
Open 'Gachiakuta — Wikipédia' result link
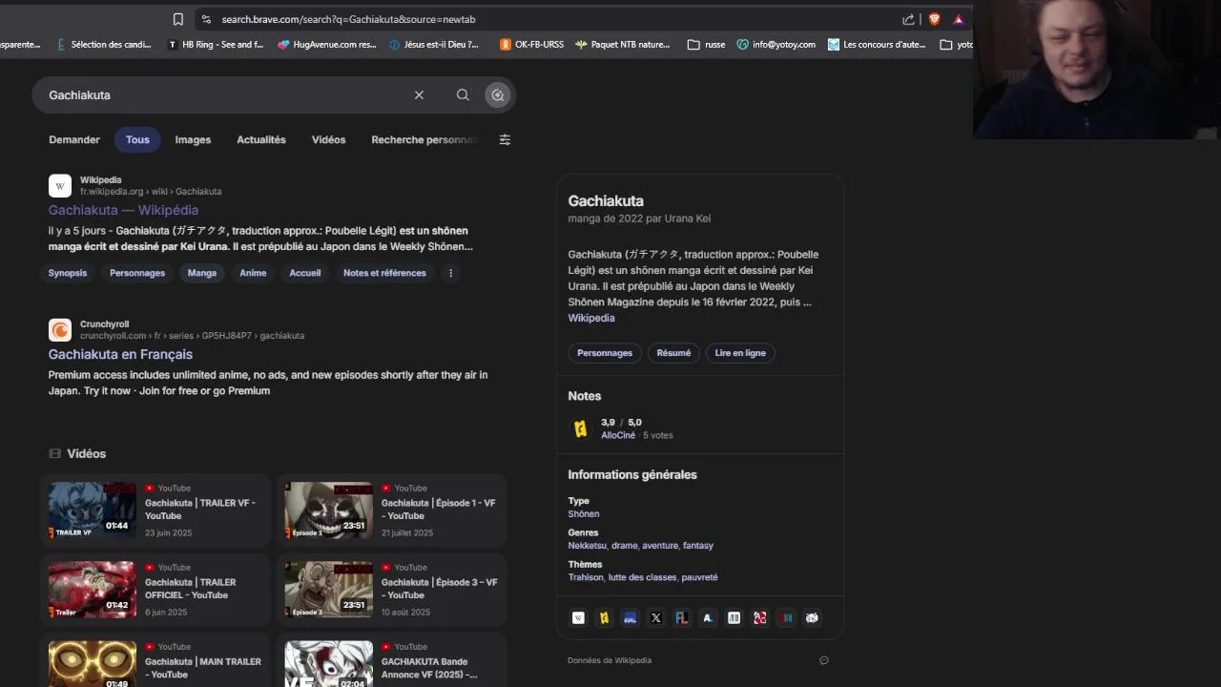click(123, 210)
